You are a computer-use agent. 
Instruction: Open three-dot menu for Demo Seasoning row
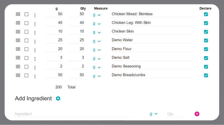coord(35,68)
